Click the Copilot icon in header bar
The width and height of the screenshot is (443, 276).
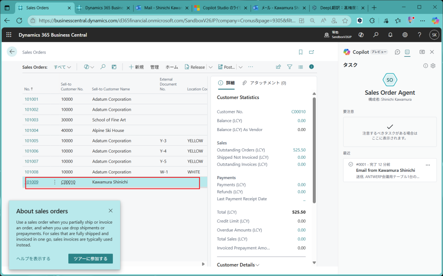(x=361, y=35)
